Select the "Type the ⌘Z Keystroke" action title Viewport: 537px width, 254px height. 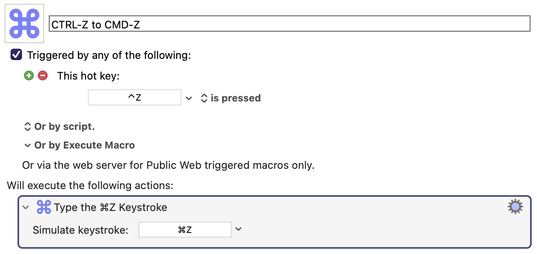pos(111,207)
